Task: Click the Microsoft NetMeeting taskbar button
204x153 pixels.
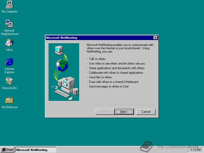Action: (36, 150)
